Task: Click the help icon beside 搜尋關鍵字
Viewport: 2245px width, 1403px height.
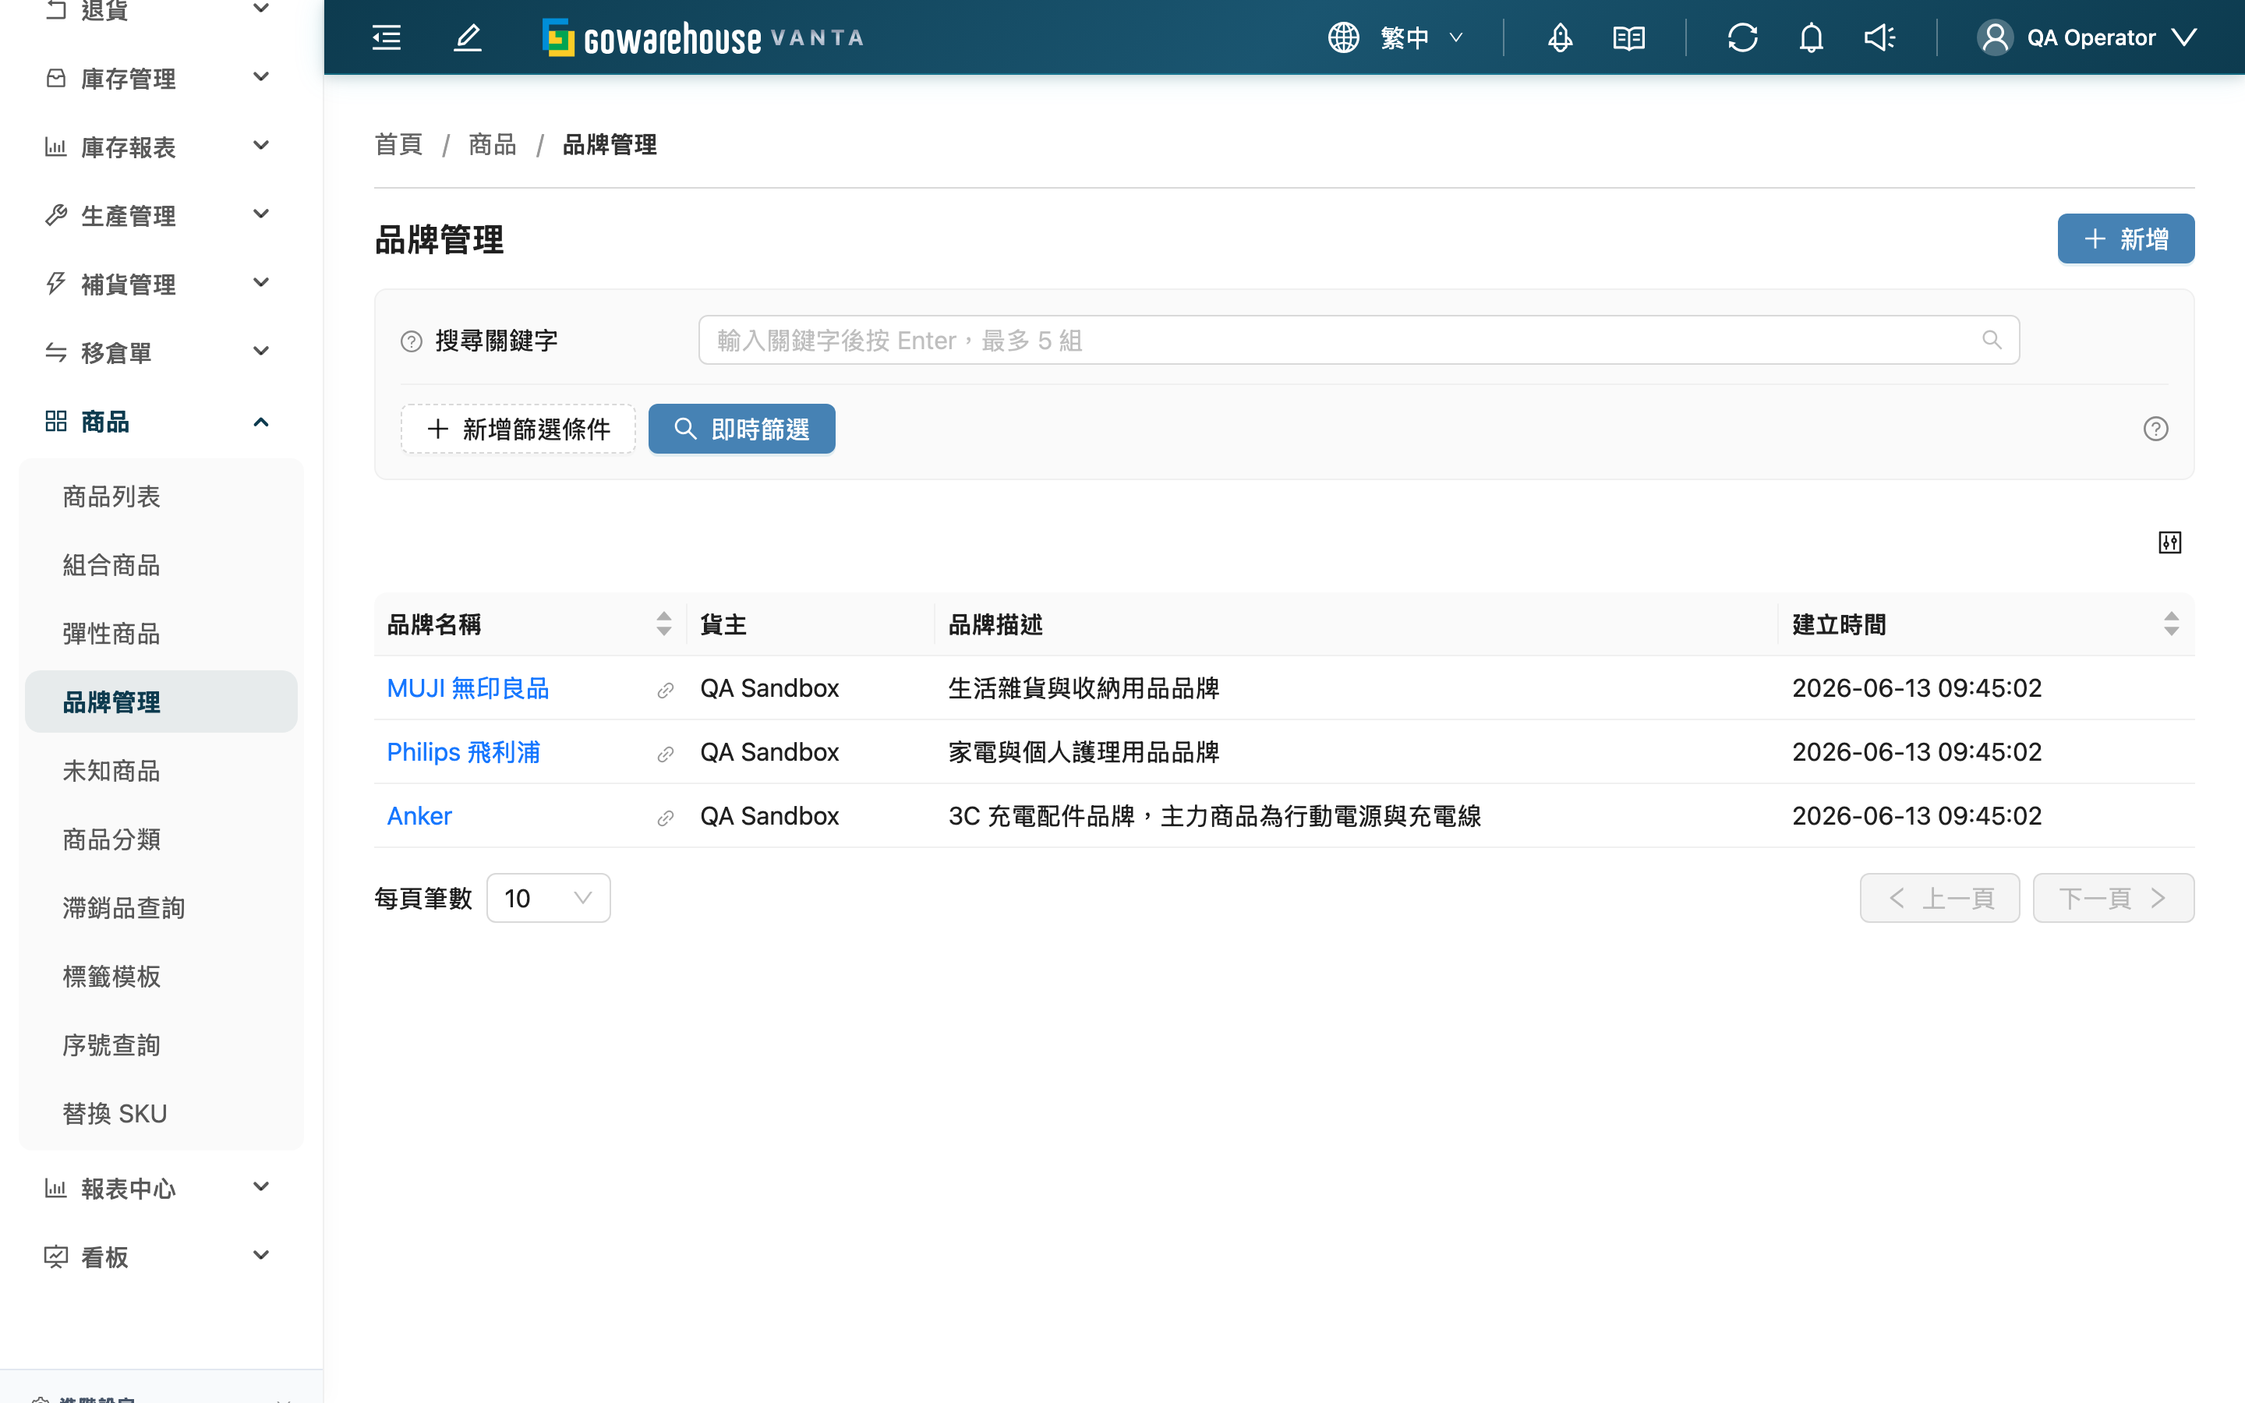Action: click(411, 341)
